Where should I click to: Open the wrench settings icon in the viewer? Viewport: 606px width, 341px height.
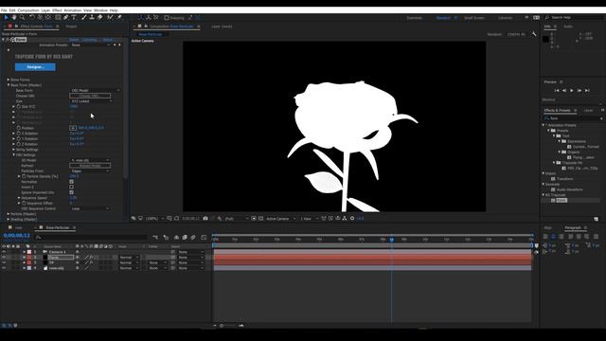tap(534, 34)
